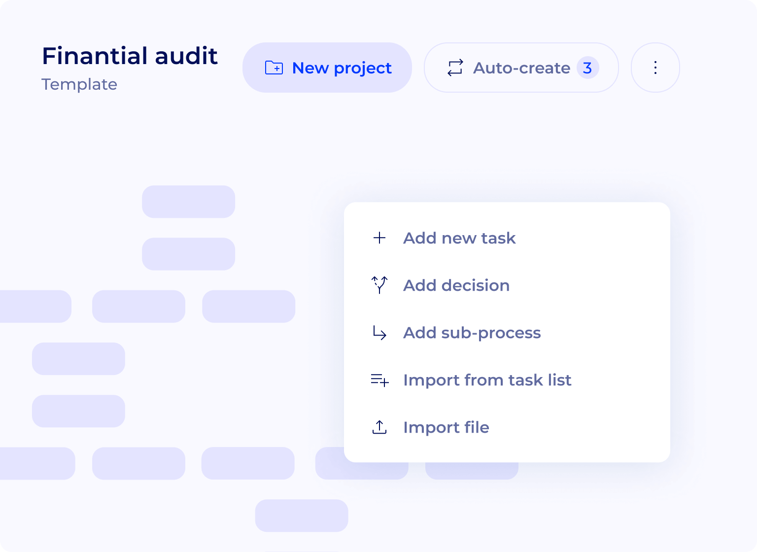The width and height of the screenshot is (757, 552).
Task: Click the "Template" subtitle under the title
Action: point(79,84)
